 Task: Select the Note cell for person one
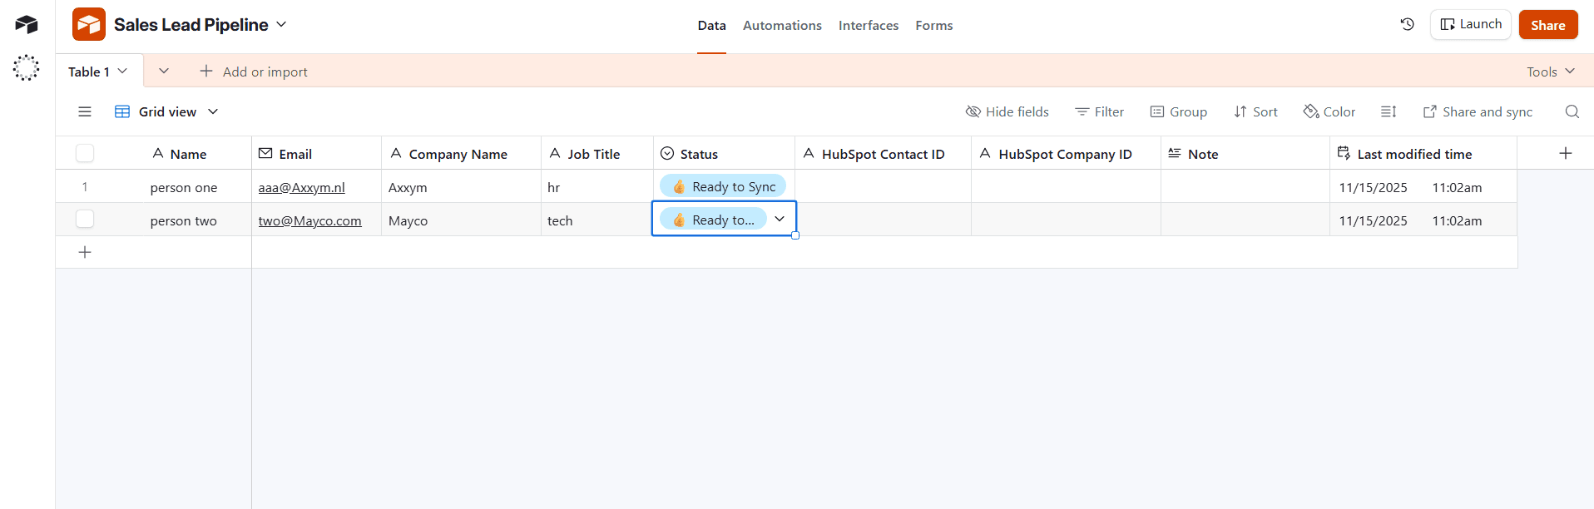1245,187
